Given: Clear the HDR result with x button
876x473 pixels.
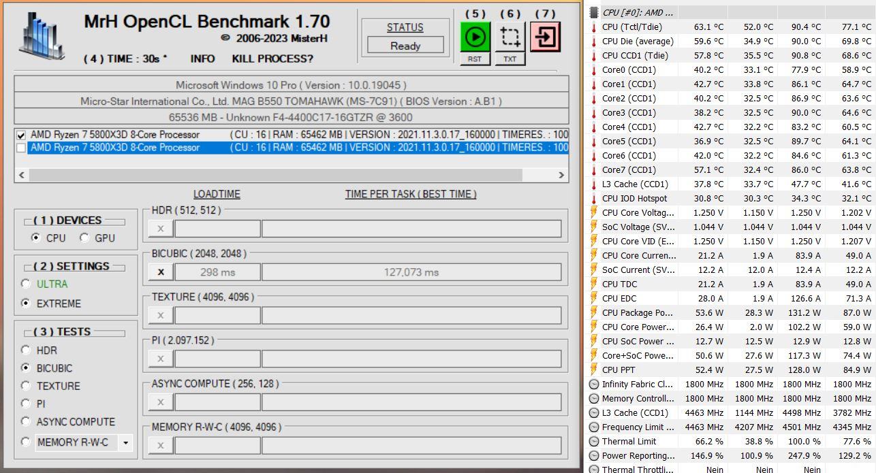Looking at the screenshot, I should (x=160, y=229).
